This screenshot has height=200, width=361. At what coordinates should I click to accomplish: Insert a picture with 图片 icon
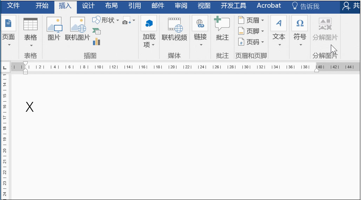(x=54, y=25)
